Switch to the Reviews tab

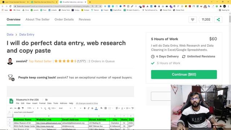[84, 19]
